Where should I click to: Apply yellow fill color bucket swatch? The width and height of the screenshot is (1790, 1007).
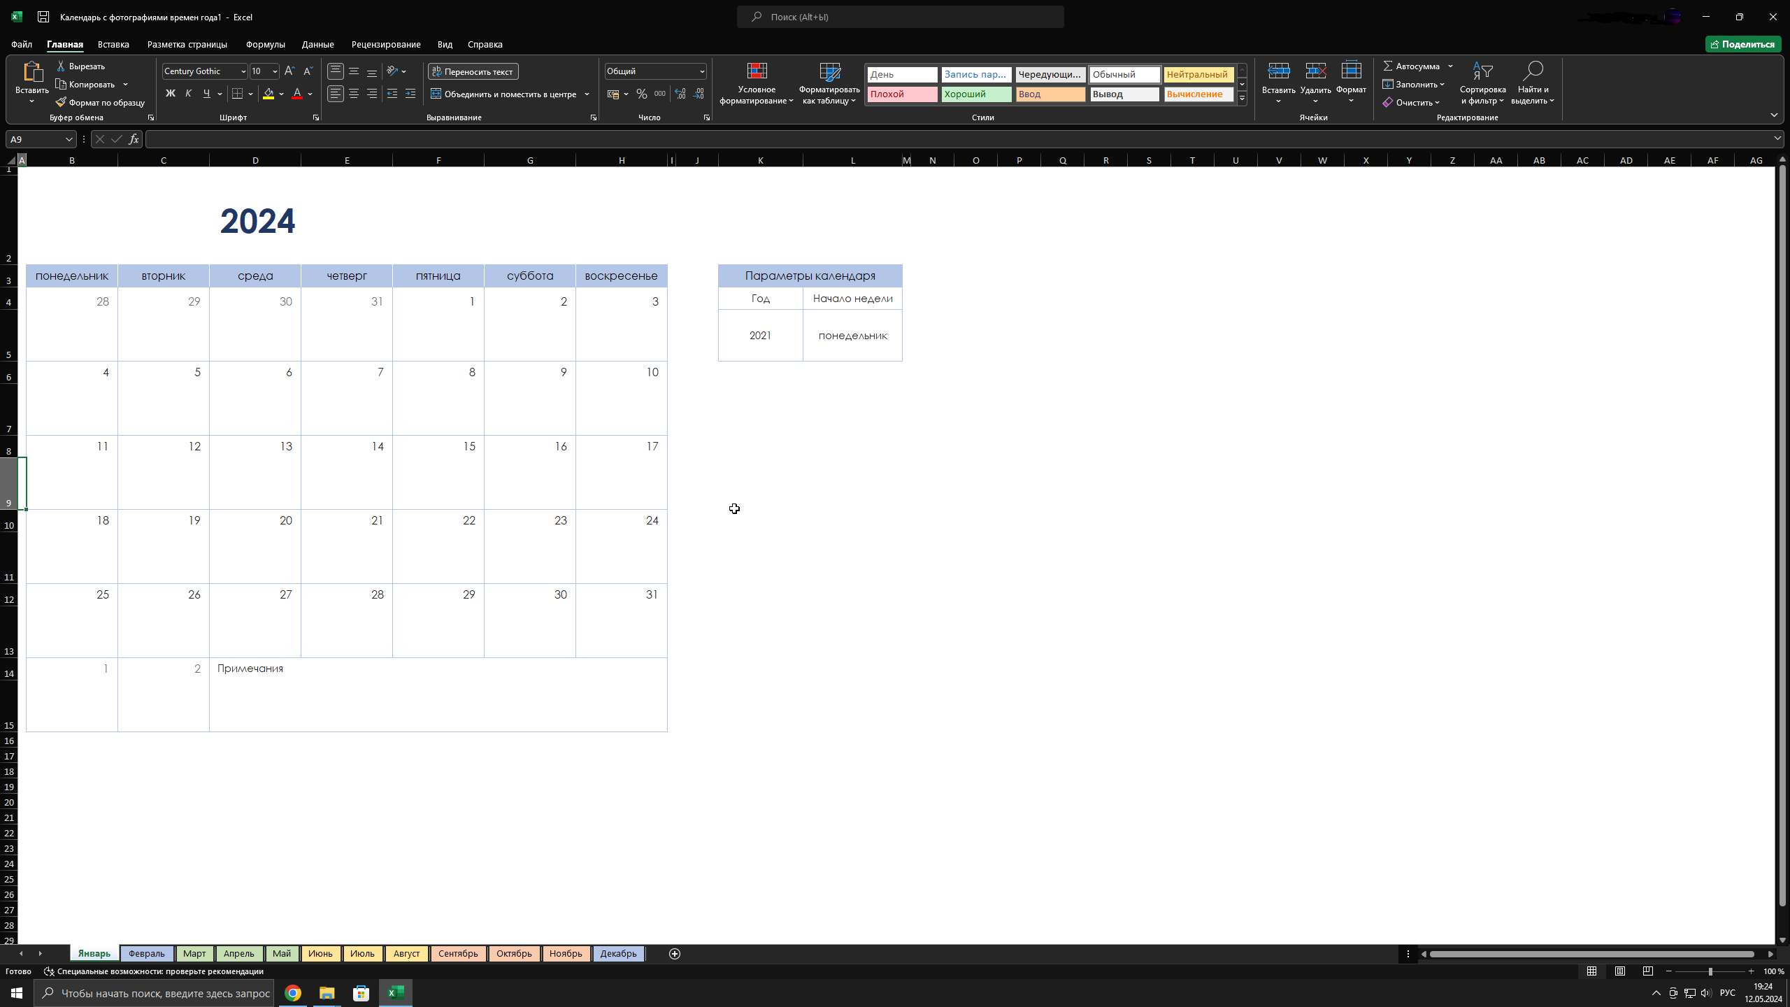tap(268, 94)
